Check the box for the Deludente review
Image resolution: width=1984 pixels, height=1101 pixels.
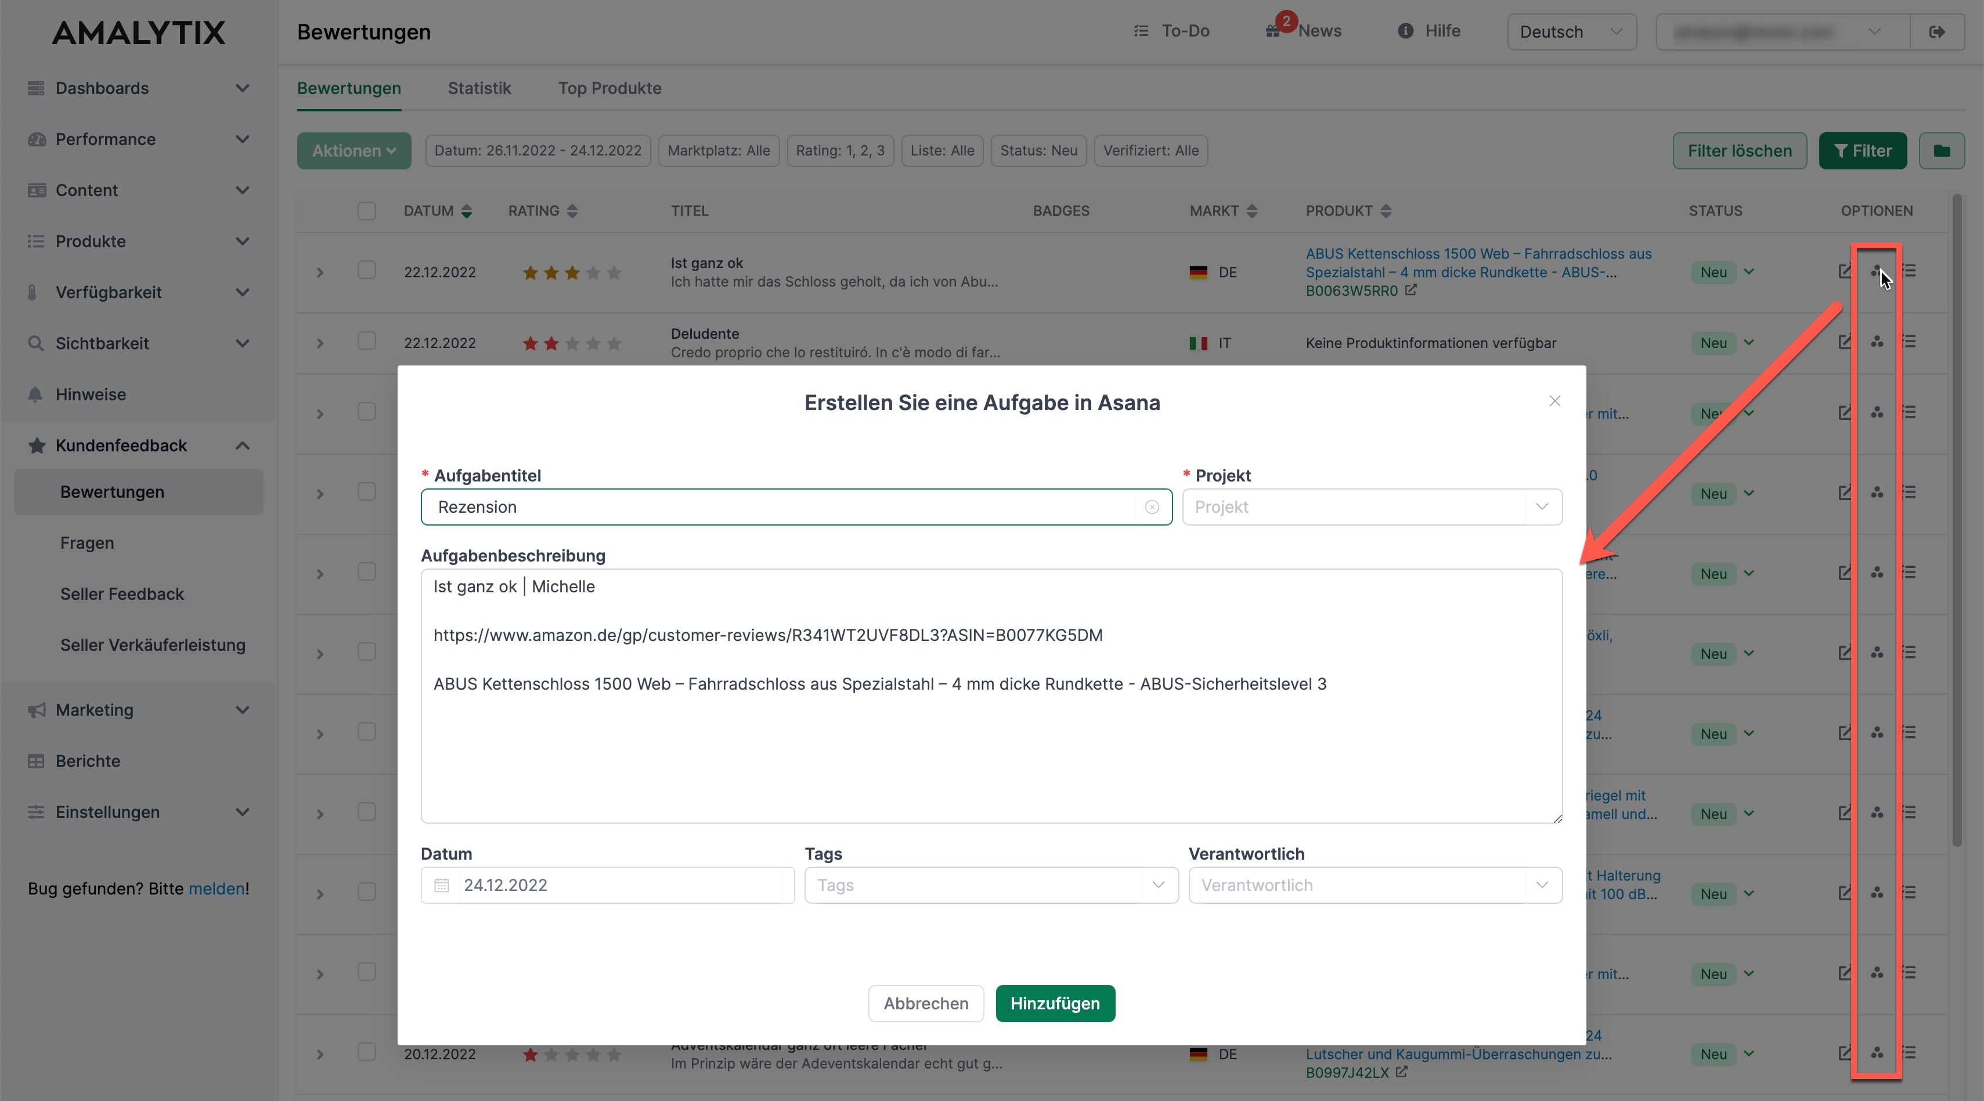click(367, 341)
